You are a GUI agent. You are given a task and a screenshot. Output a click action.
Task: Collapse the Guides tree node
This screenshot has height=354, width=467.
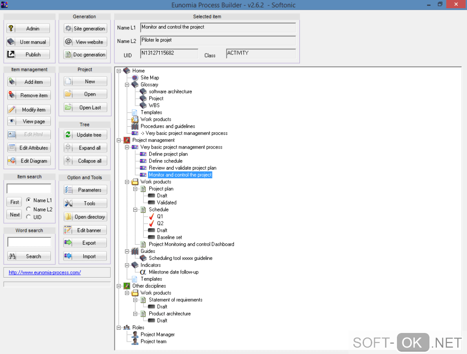tap(127, 252)
